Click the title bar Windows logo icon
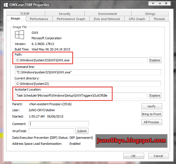This screenshot has width=176, height=164. coord(6,5)
